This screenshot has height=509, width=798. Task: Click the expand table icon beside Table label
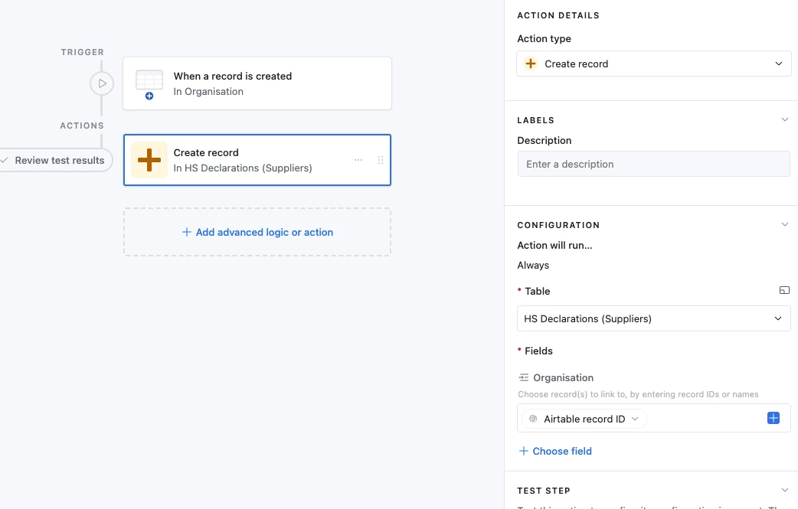coord(784,290)
